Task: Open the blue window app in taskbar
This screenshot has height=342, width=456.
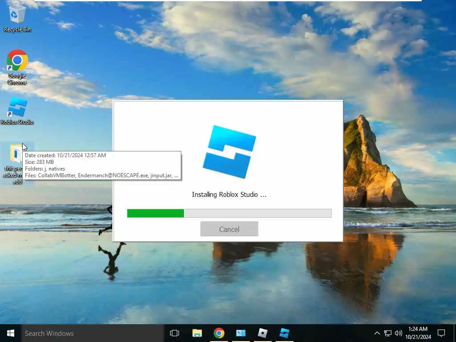Action: click(241, 333)
